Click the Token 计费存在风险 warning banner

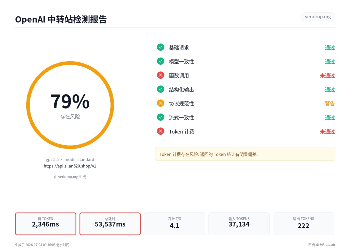(245, 154)
